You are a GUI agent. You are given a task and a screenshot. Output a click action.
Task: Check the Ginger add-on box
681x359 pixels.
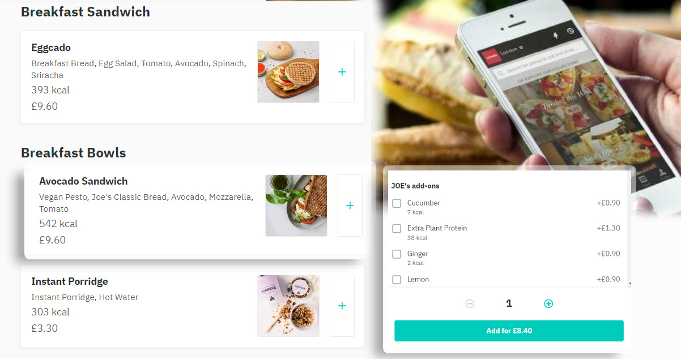pyautogui.click(x=397, y=254)
